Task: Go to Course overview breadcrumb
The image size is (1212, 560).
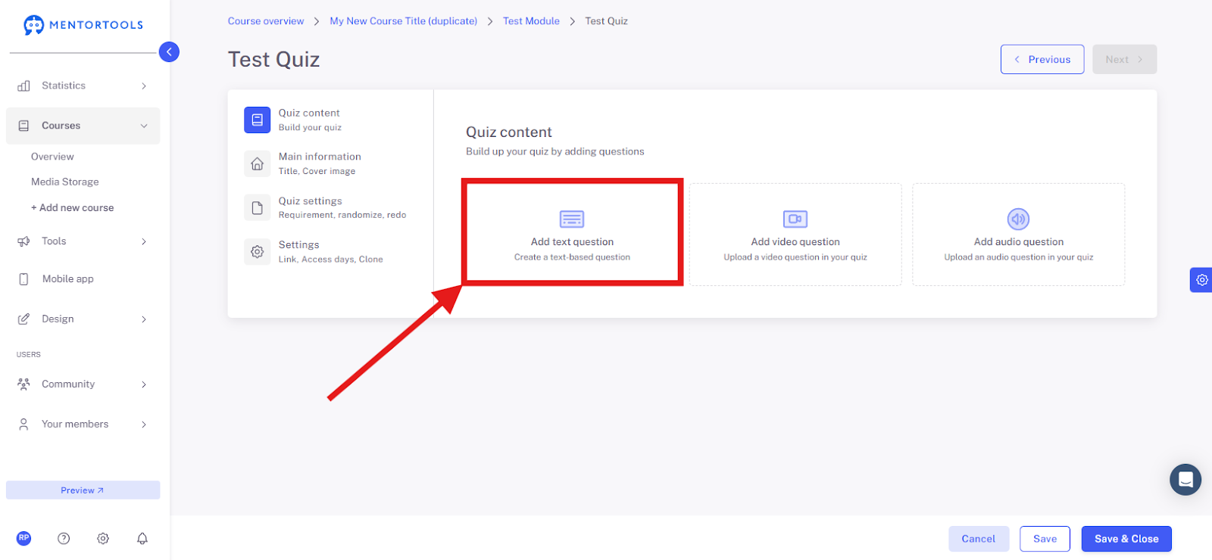Action: coord(266,21)
